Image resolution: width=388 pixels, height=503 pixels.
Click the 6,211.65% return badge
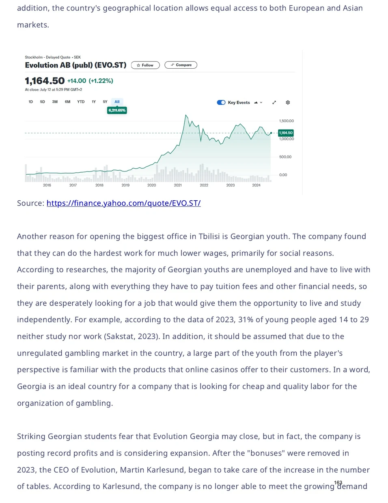[x=117, y=111]
